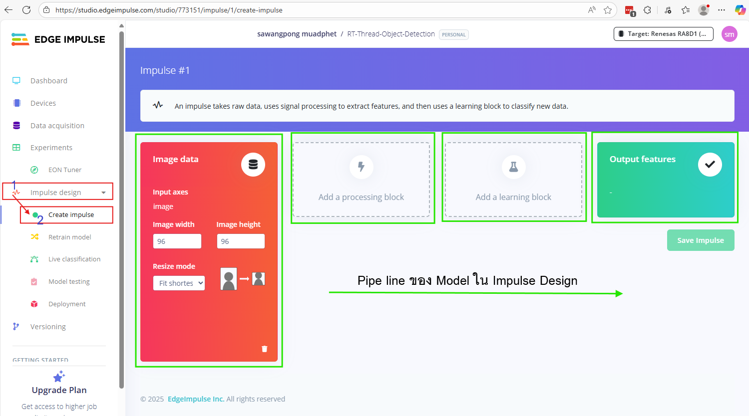Add page to favorites with star icon
Viewport: 749px width, 416px height.
point(608,10)
